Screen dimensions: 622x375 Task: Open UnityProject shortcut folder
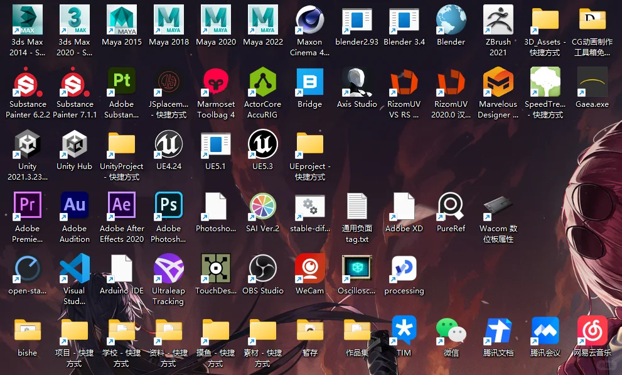tap(122, 144)
